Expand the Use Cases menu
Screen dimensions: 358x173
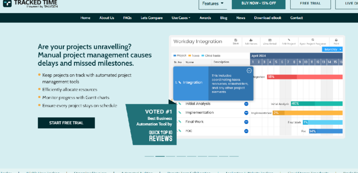(x=181, y=18)
